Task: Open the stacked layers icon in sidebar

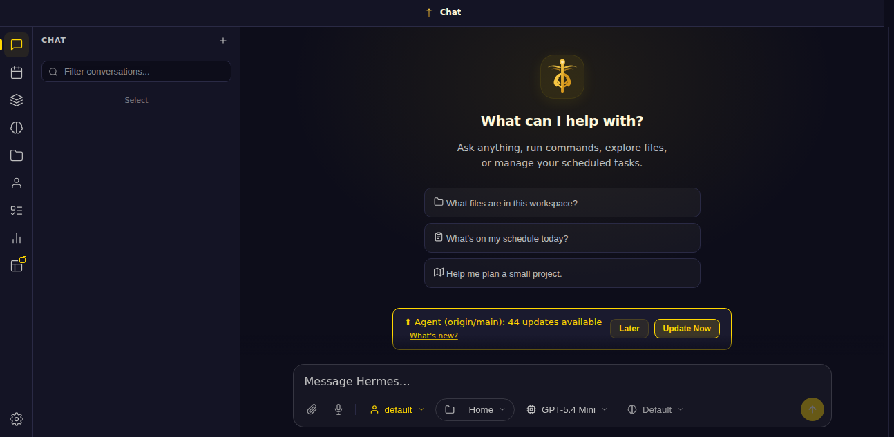Action: pos(17,100)
